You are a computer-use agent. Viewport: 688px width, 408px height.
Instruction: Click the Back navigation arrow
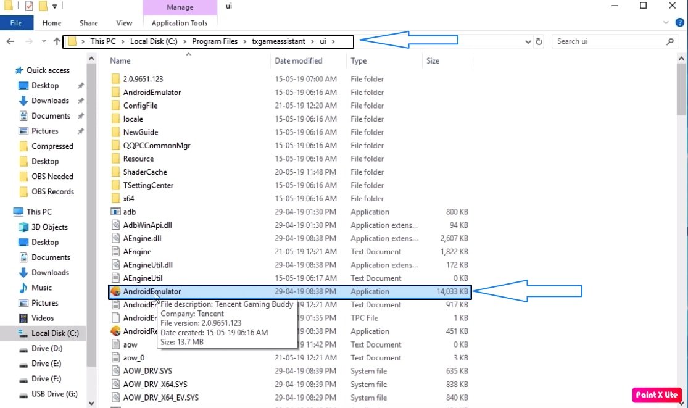click(10, 41)
